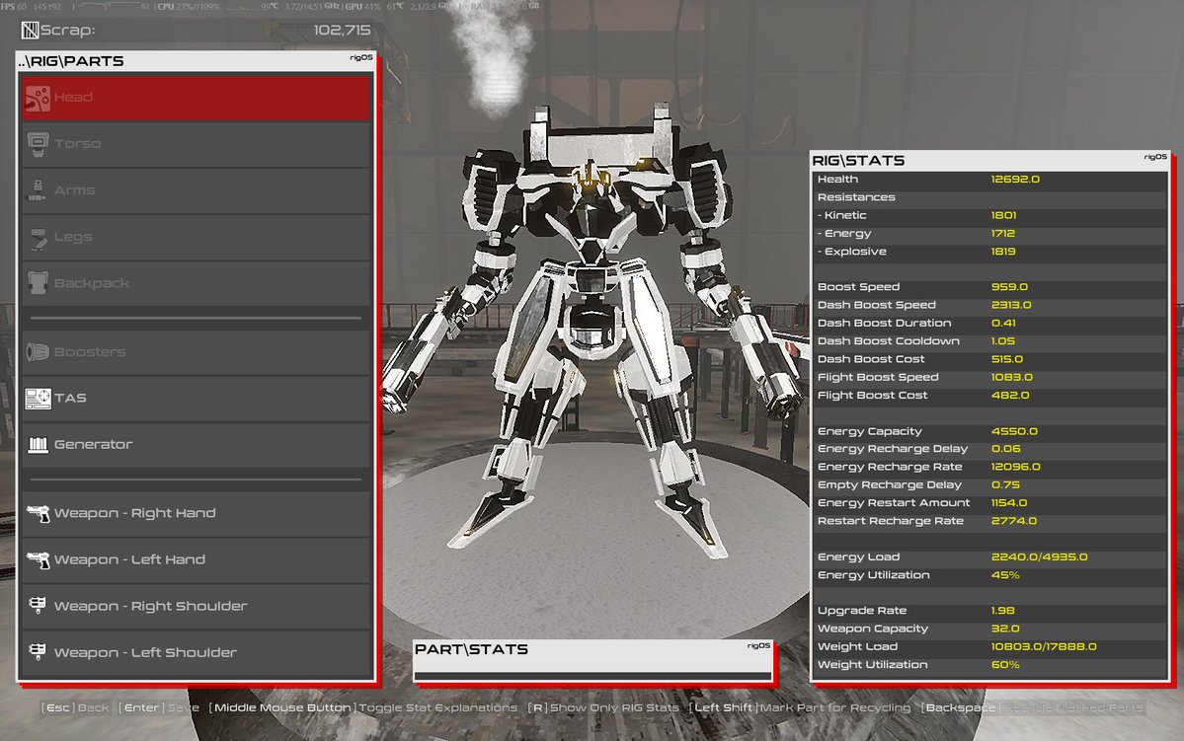
Task: Click the Energy Utilization 45% value
Action: click(1005, 575)
